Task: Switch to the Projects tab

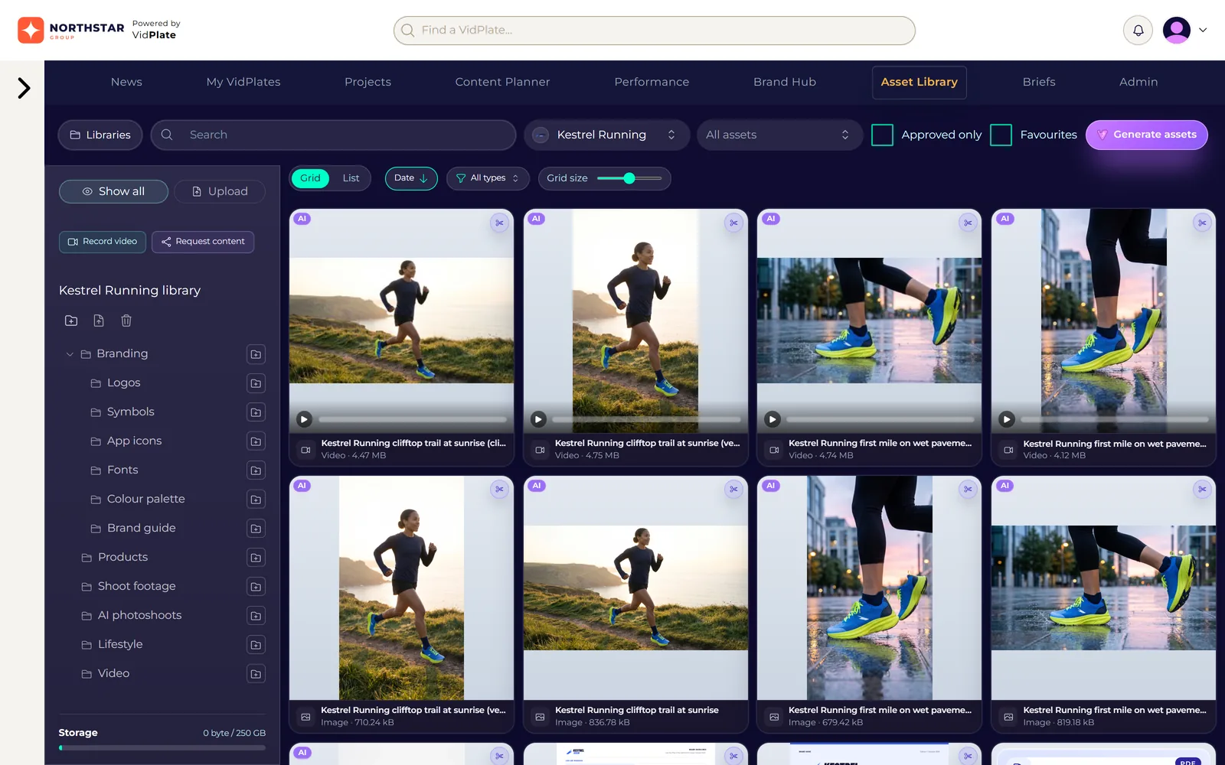Action: click(367, 82)
